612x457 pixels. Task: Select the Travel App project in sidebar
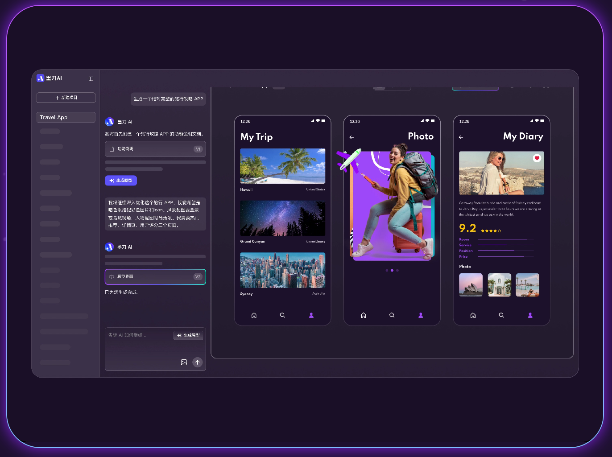click(x=66, y=117)
